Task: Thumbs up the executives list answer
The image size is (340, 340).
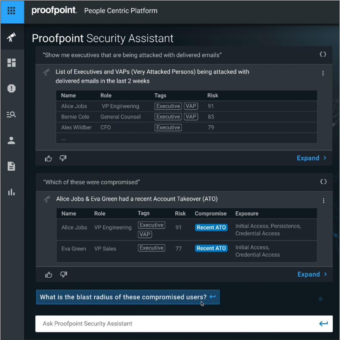Action: tap(48, 159)
